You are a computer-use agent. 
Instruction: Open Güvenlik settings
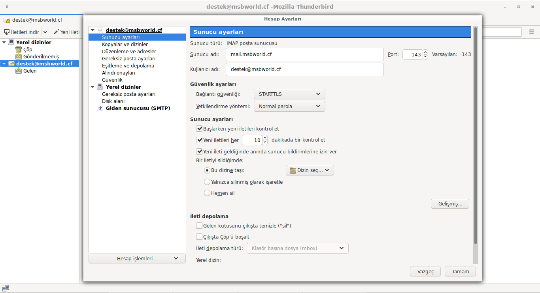tap(112, 80)
